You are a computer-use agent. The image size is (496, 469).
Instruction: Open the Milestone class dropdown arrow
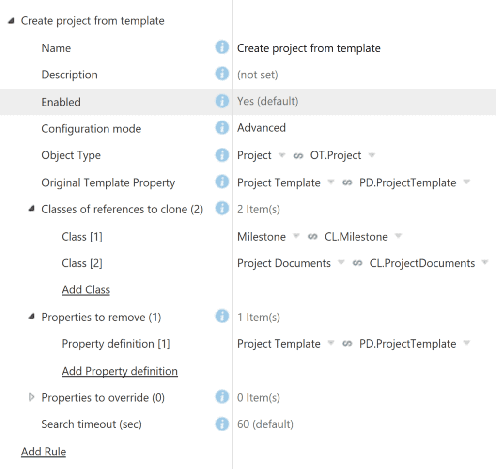click(296, 236)
